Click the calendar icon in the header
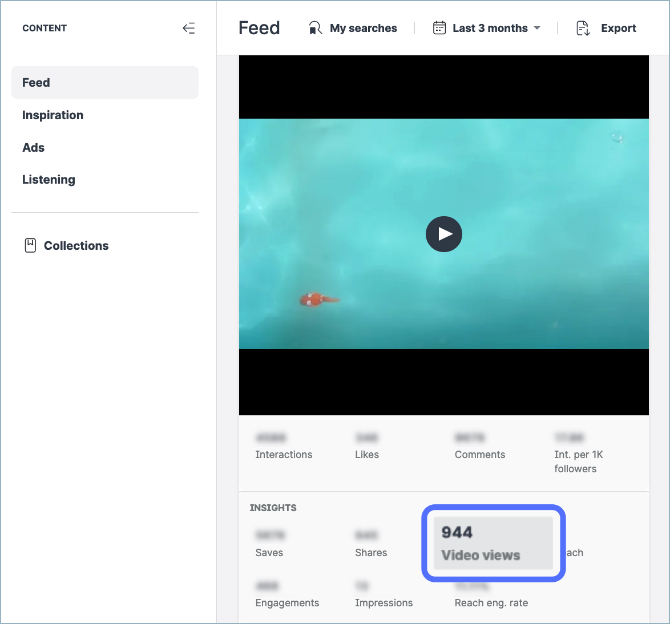 coord(439,28)
